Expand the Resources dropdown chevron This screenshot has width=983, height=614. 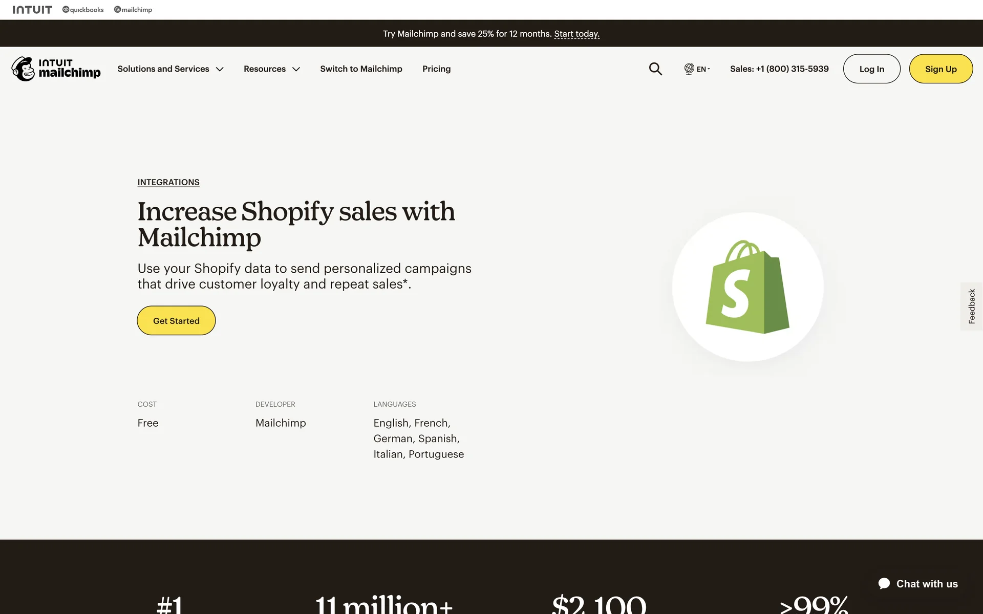[x=296, y=69]
